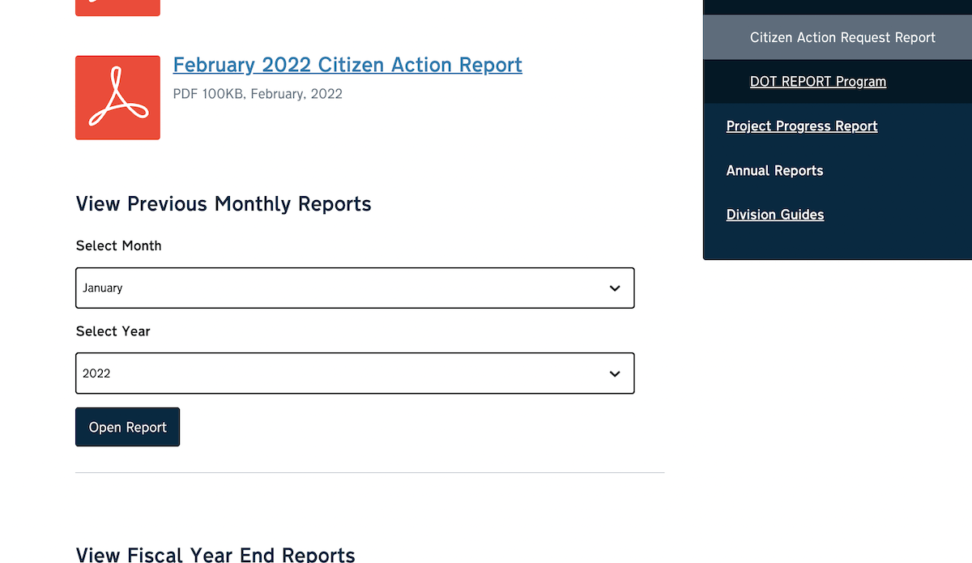
Task: Click the 2022 value in the year field
Action: pos(96,373)
